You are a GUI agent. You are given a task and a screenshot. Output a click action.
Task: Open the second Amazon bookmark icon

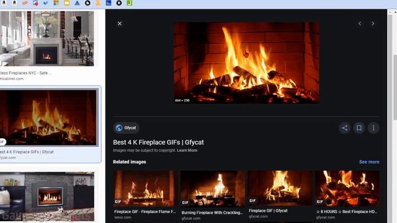pos(14,3)
